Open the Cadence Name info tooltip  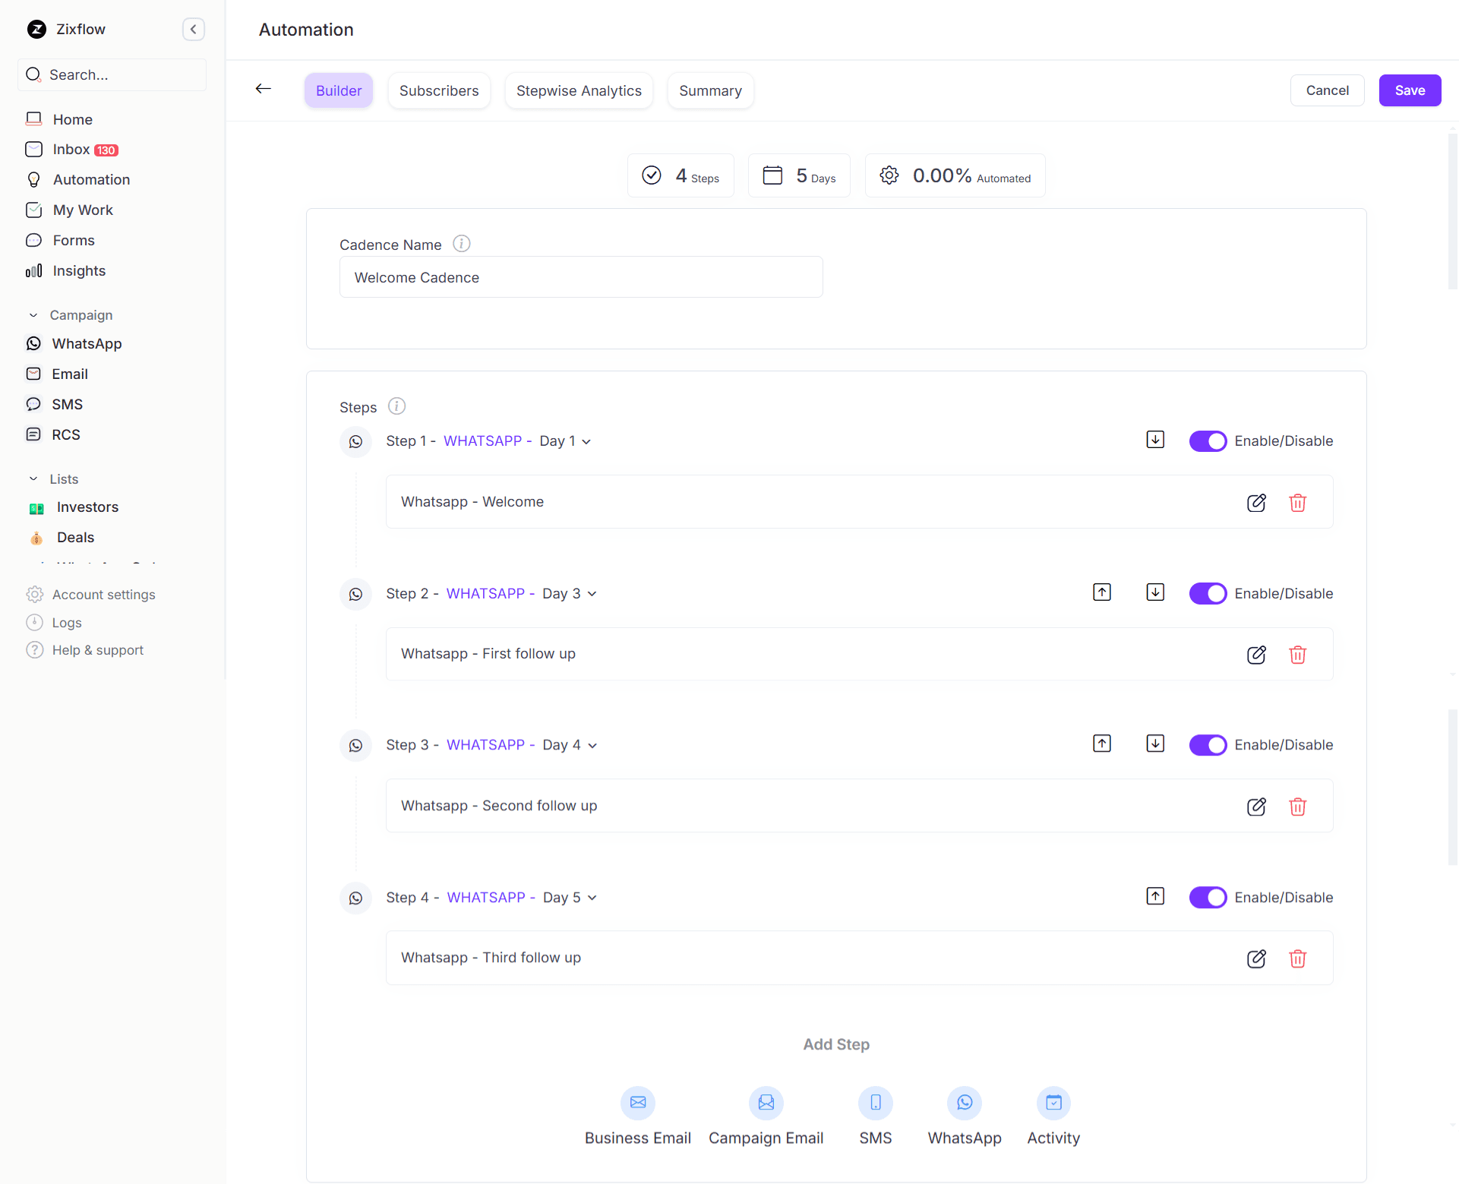[x=461, y=243]
